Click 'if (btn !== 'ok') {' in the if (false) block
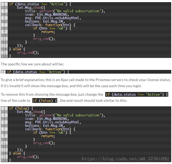The width and height of the screenshot is (172, 164). pos(52,132)
